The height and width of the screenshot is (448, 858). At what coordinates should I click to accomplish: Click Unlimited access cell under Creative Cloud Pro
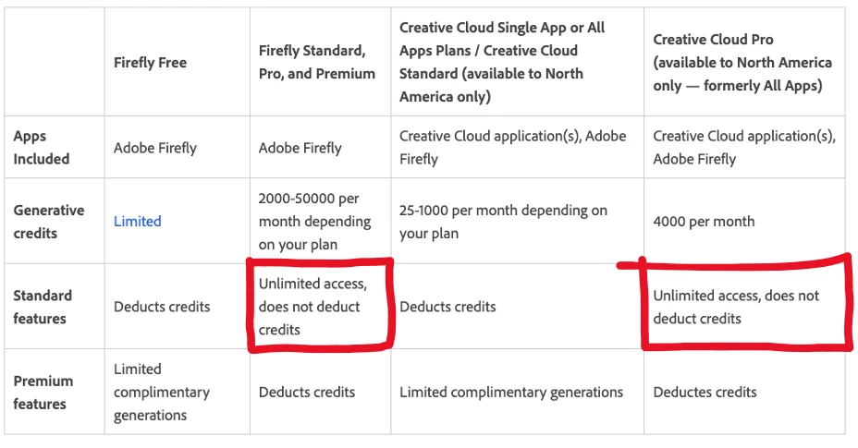point(736,307)
